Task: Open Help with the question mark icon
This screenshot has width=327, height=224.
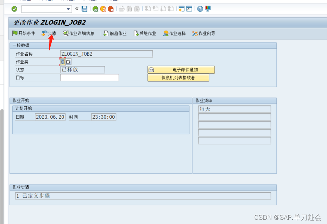Action: point(200,9)
